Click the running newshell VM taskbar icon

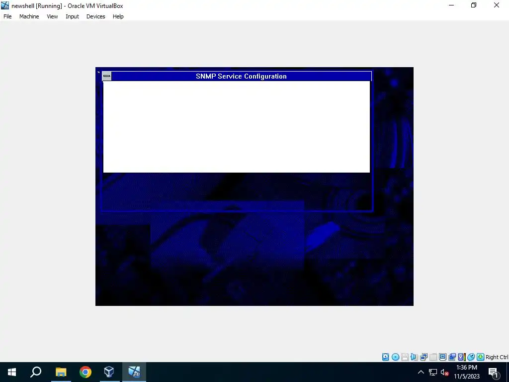(134, 372)
